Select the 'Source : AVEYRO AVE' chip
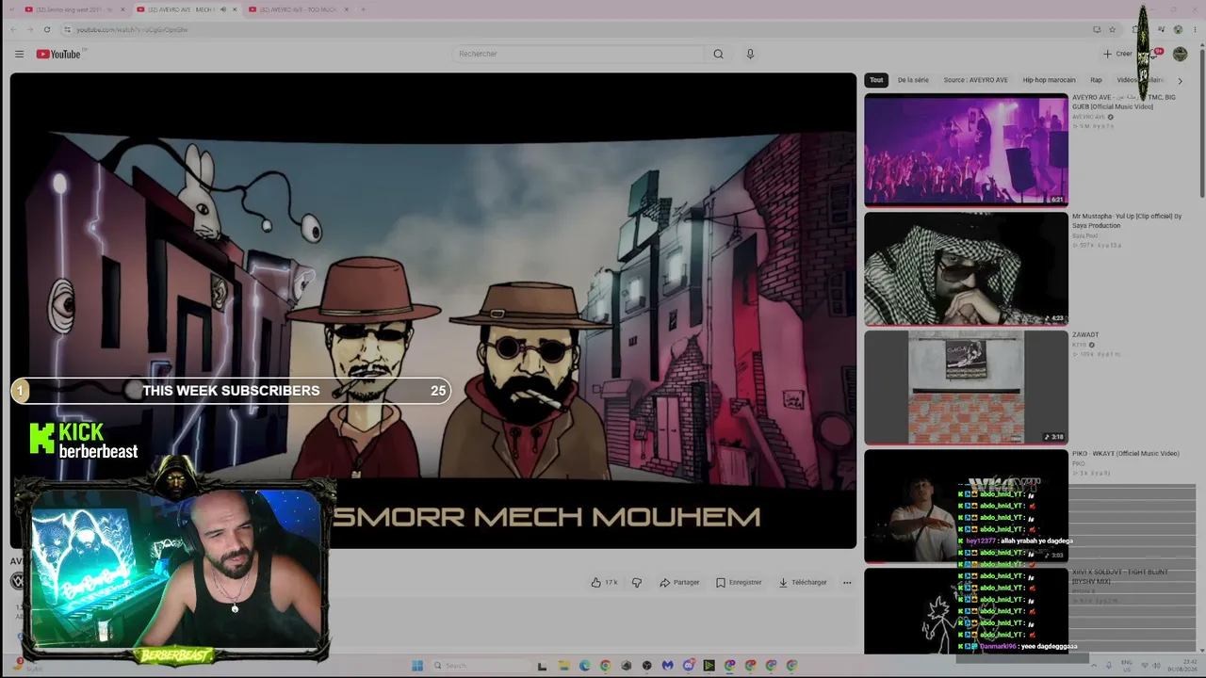Image resolution: width=1206 pixels, height=678 pixels. click(x=975, y=80)
